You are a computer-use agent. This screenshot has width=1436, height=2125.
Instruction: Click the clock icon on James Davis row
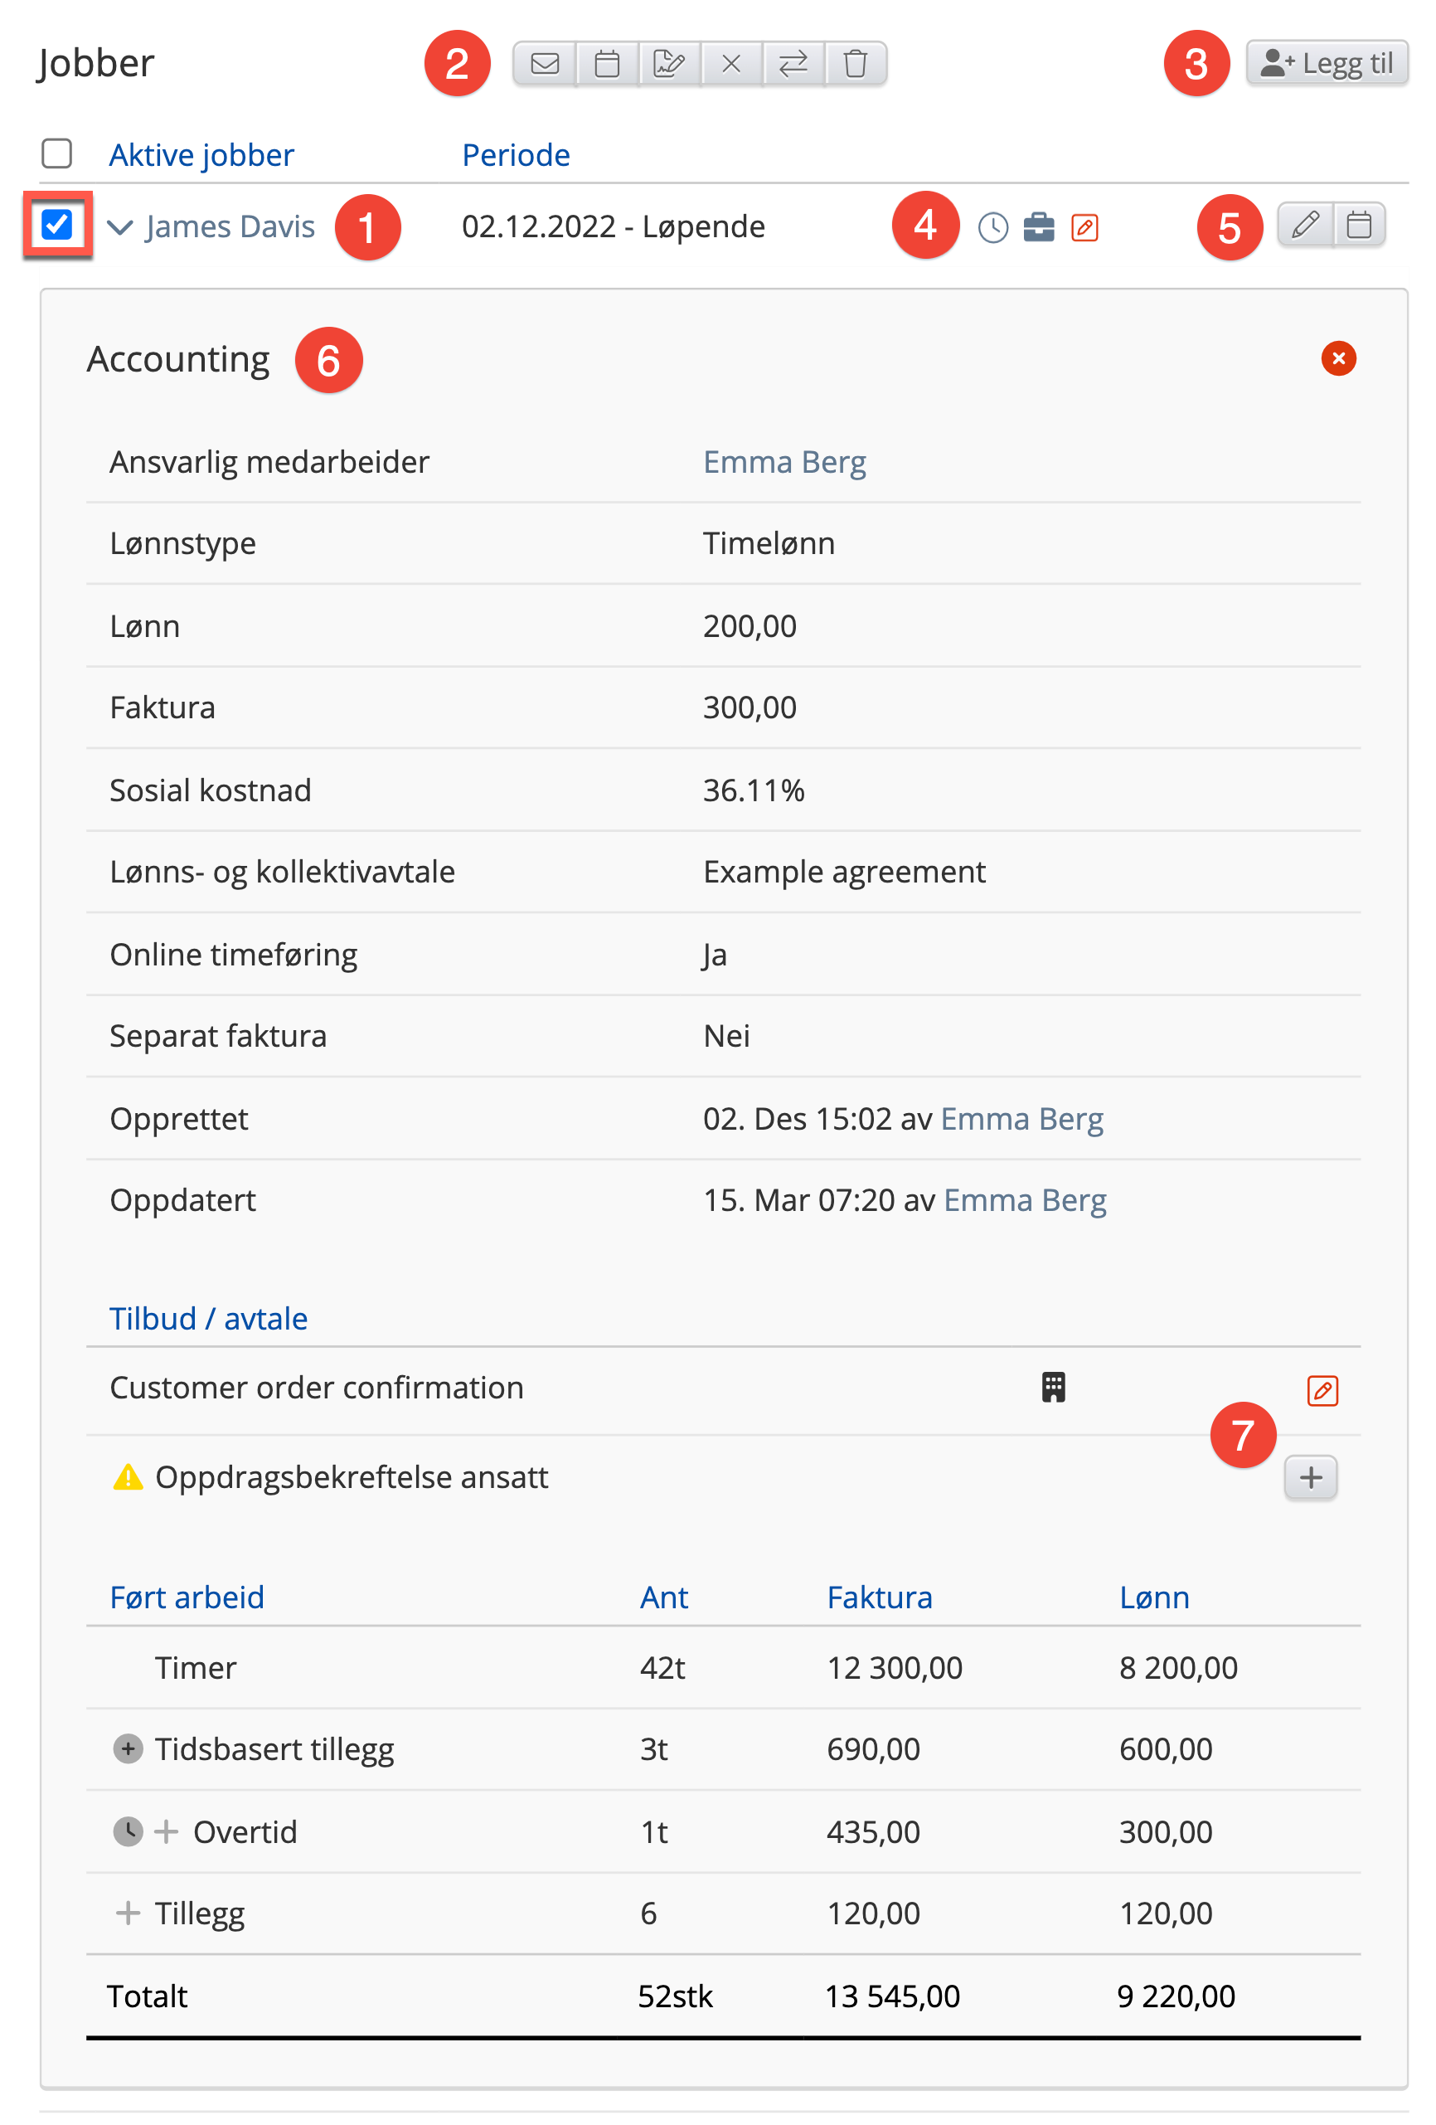tap(992, 227)
